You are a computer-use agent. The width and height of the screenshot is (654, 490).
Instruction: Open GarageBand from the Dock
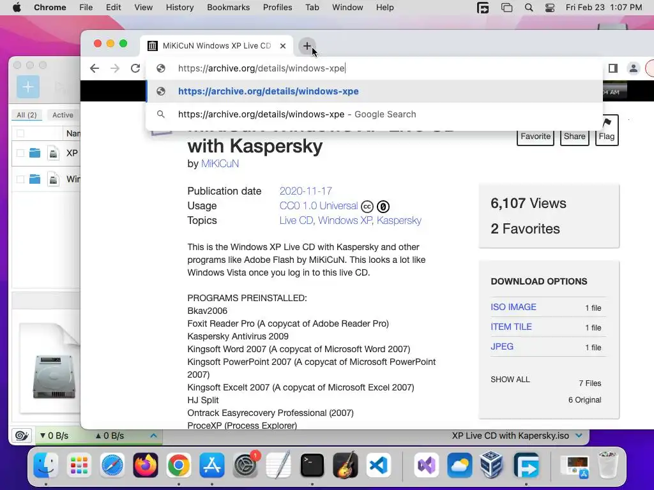coord(346,465)
